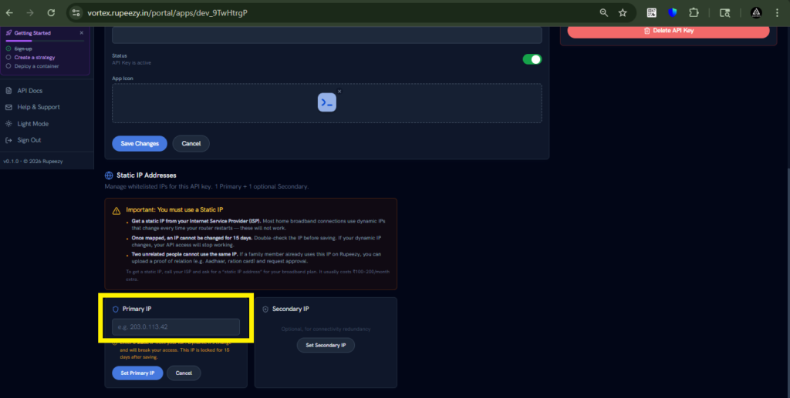Select the Create a strategy step
The image size is (790, 398).
(35, 57)
